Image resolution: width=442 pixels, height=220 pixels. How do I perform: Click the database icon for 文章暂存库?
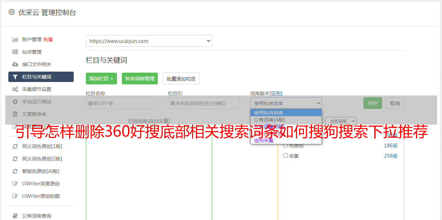(x=15, y=114)
